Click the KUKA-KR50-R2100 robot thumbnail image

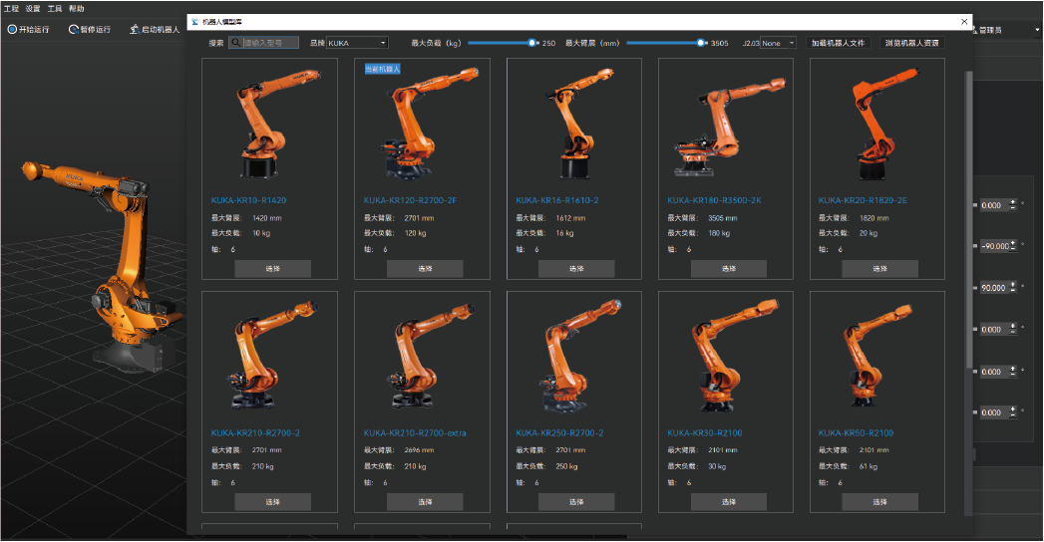point(875,356)
